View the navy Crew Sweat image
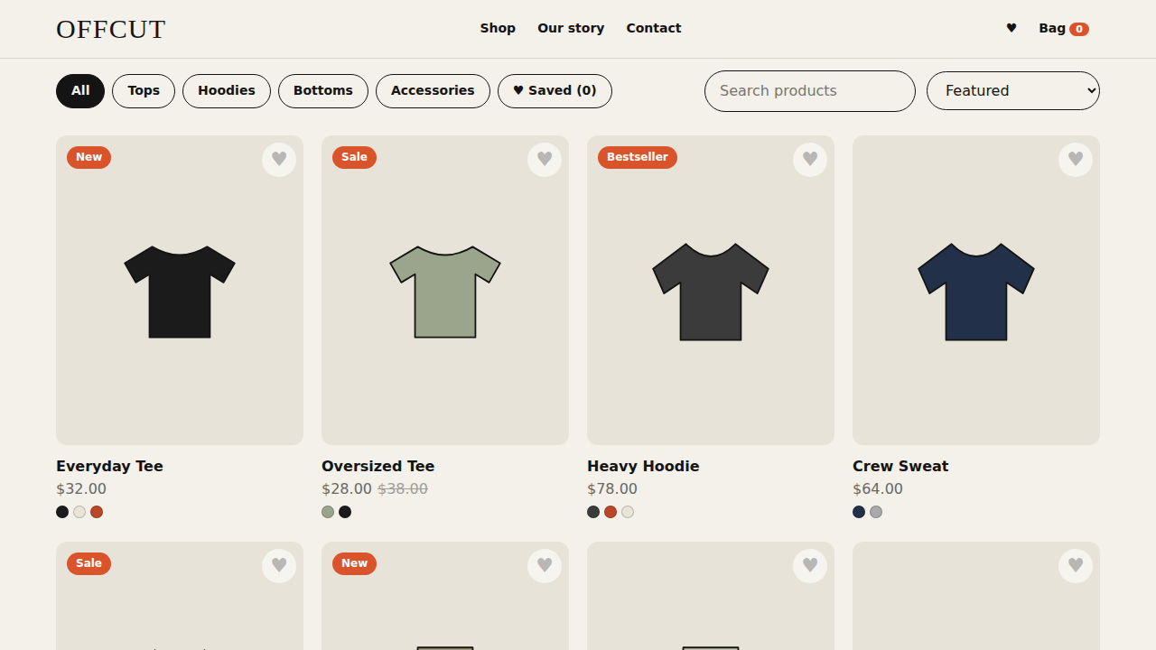This screenshot has width=1156, height=650. [x=976, y=291]
